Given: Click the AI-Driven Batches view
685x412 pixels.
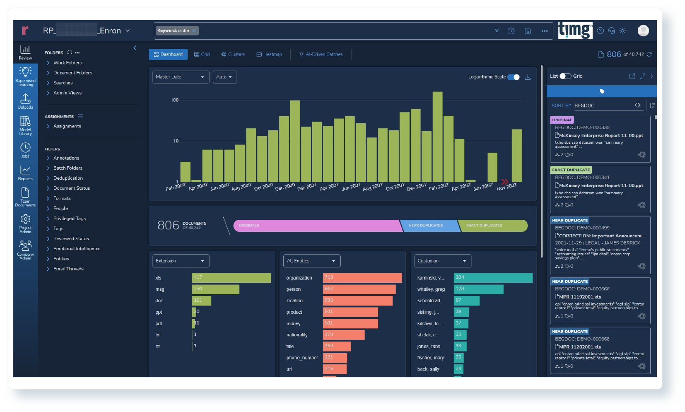Looking at the screenshot, I should point(321,54).
